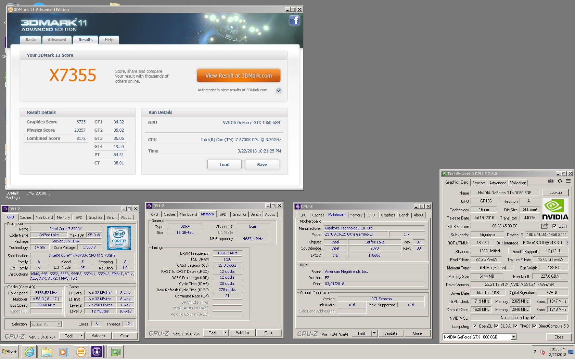Viewport: 575px width, 359px height.
Task: Open the Help tab in 3DMark
Action: point(109,40)
